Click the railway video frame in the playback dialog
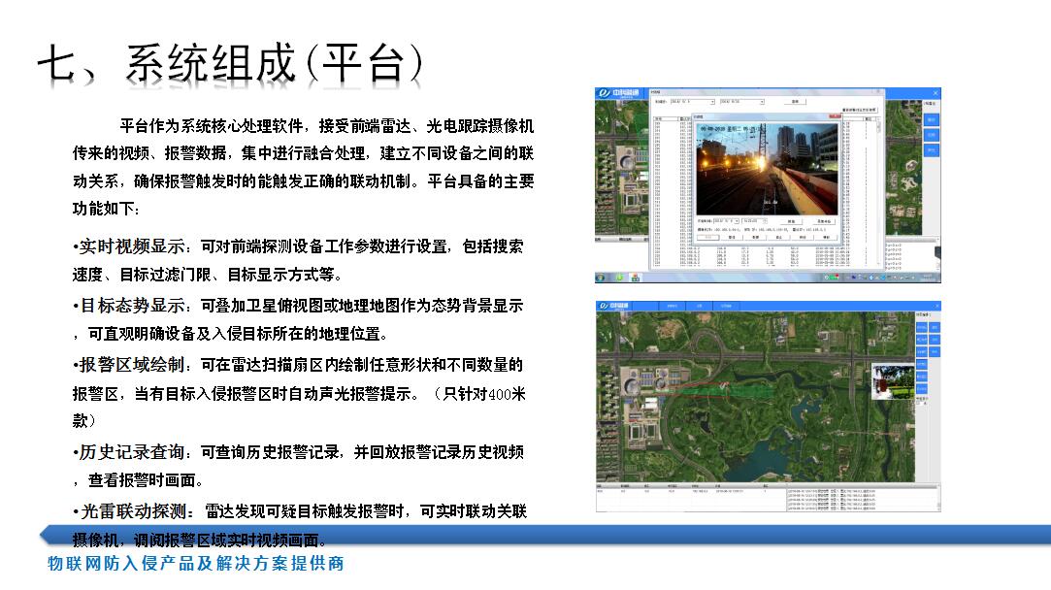The width and height of the screenshot is (1051, 590). pyautogui.click(x=767, y=169)
